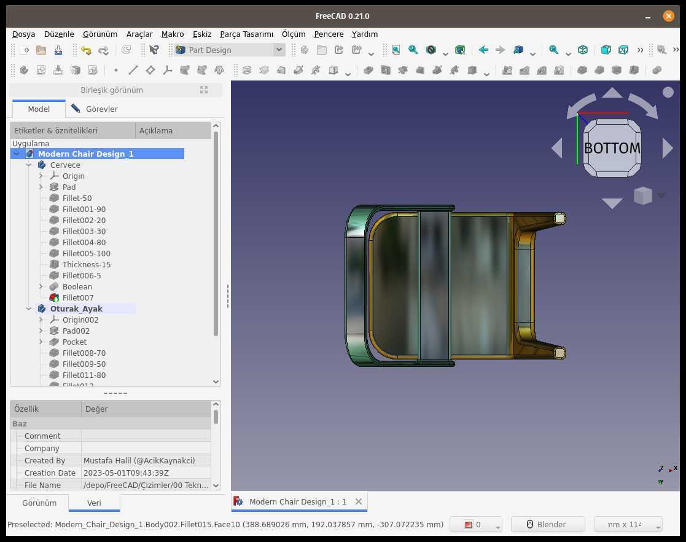The width and height of the screenshot is (686, 542).
Task: Click the Undo arrow icon
Action: [x=86, y=50]
